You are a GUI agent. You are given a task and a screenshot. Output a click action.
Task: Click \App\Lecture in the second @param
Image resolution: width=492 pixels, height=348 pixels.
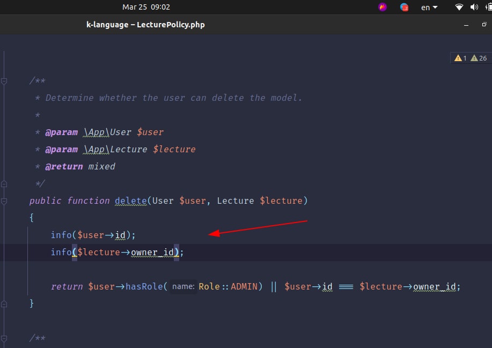(115, 149)
